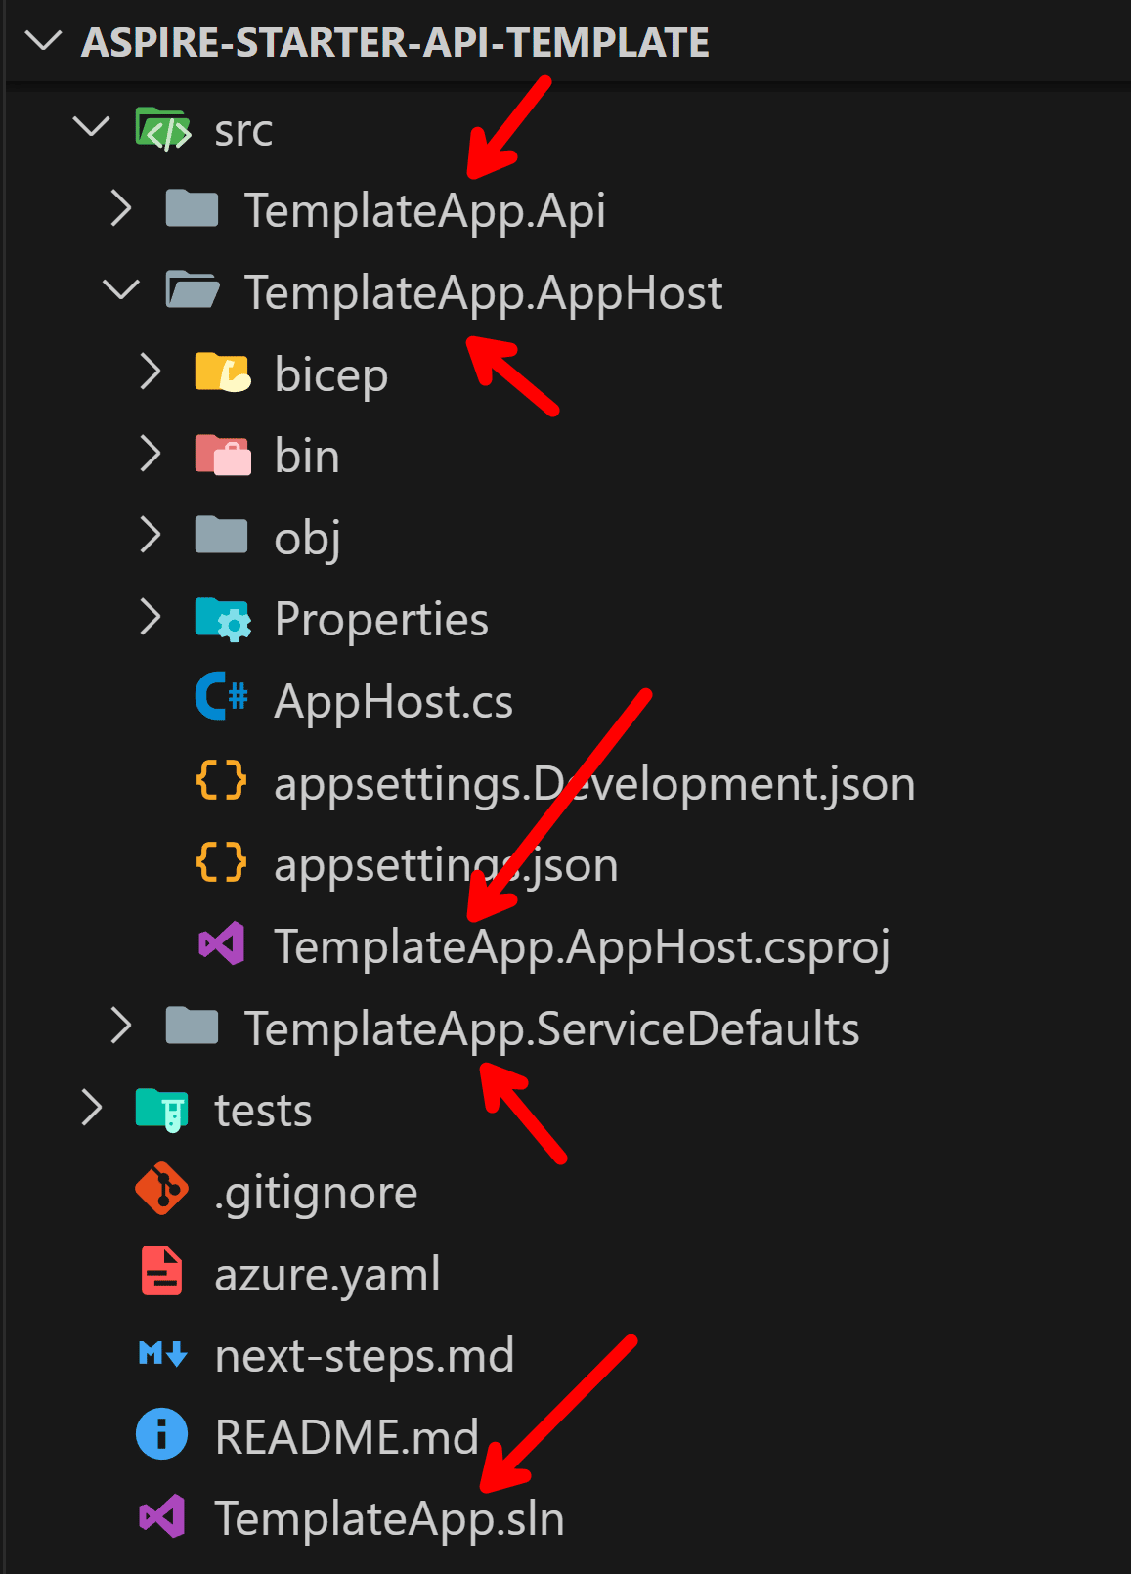This screenshot has height=1574, width=1131.
Task: Open the AppHost.cs file name
Action: click(x=394, y=701)
